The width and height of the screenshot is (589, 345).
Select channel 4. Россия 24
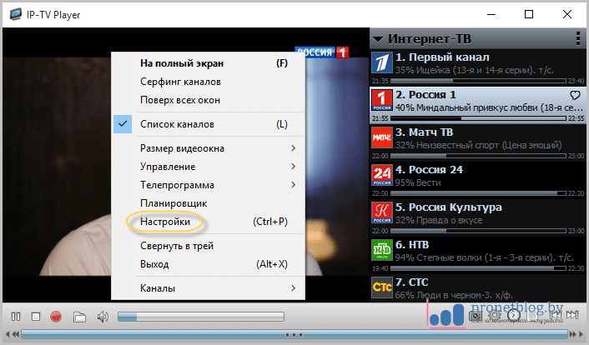pyautogui.click(x=478, y=181)
